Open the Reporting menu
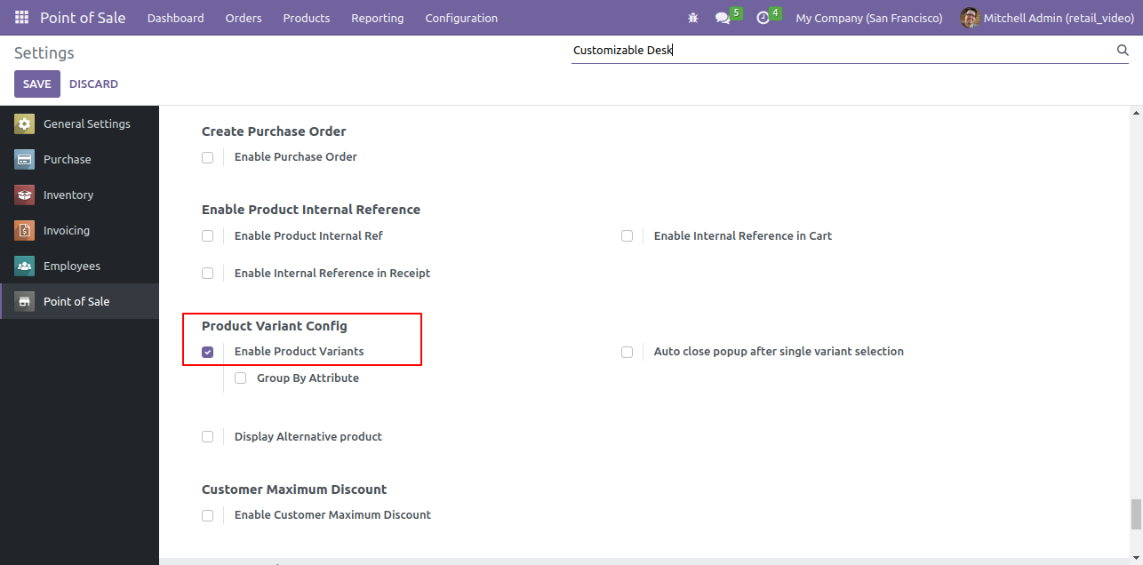This screenshot has width=1143, height=565. click(378, 18)
